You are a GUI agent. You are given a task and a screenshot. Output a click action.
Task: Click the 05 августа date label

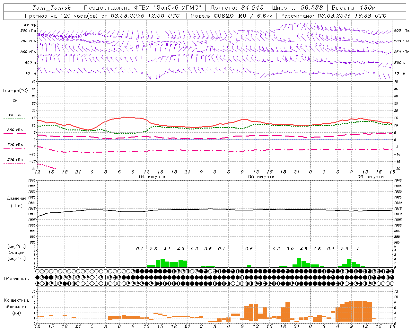tap(261, 177)
